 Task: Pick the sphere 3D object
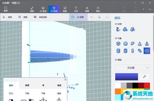[x=126, y=44]
